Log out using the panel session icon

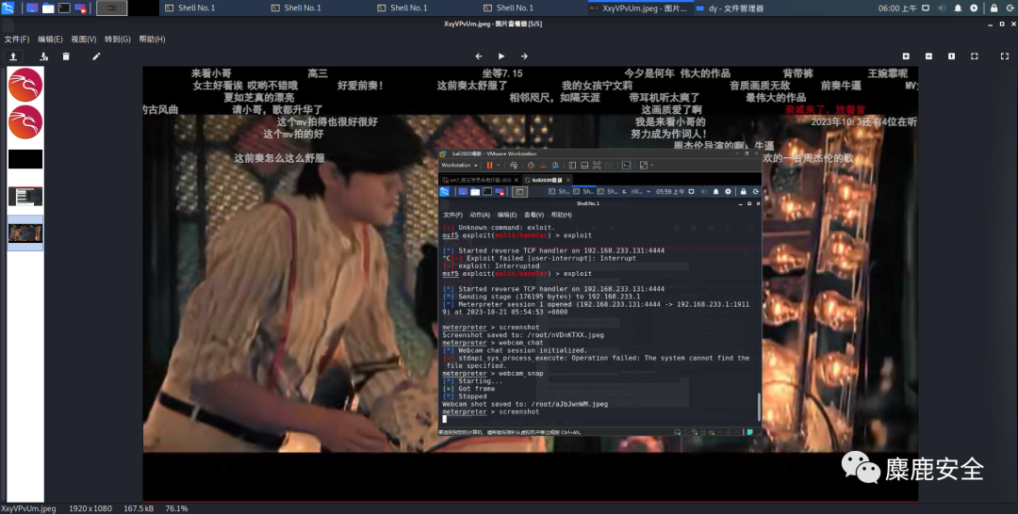pos(1010,8)
